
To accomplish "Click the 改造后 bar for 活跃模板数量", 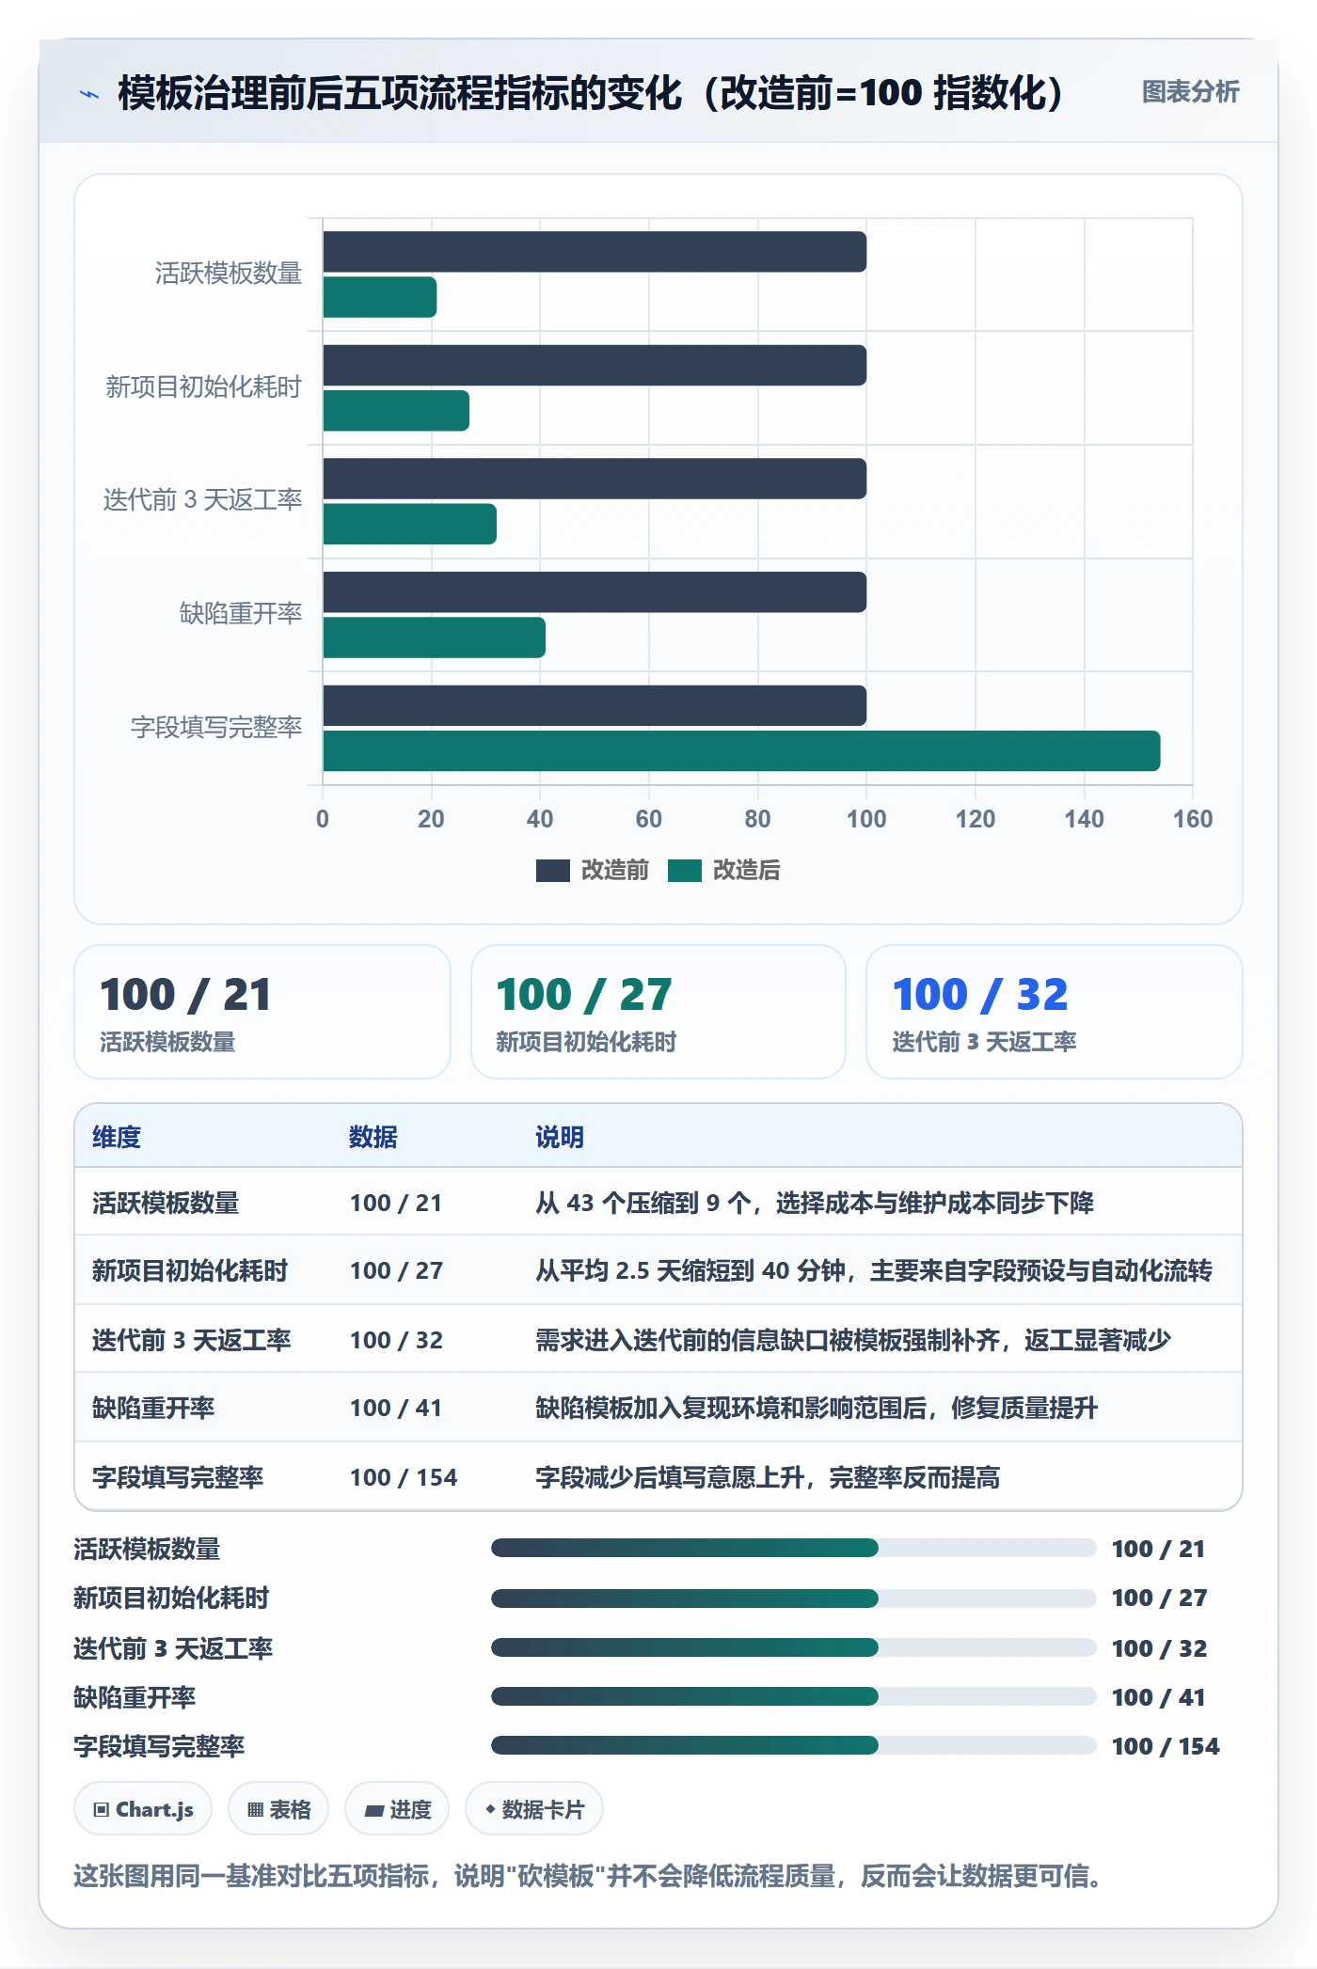I will coord(380,297).
